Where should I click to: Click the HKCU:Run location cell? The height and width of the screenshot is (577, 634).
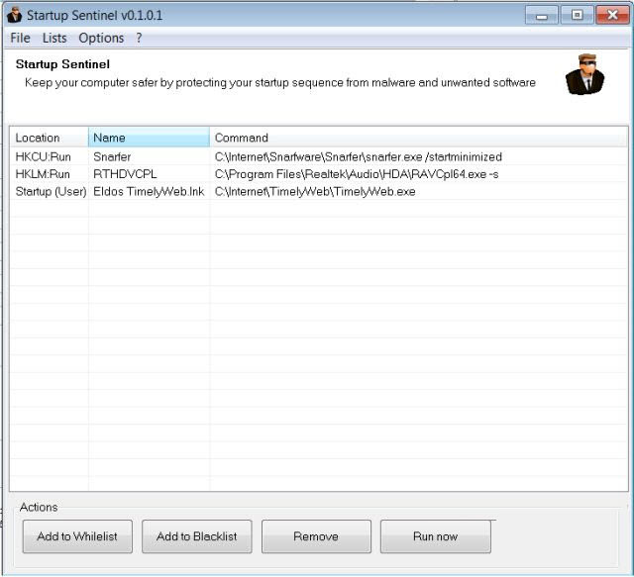44,156
